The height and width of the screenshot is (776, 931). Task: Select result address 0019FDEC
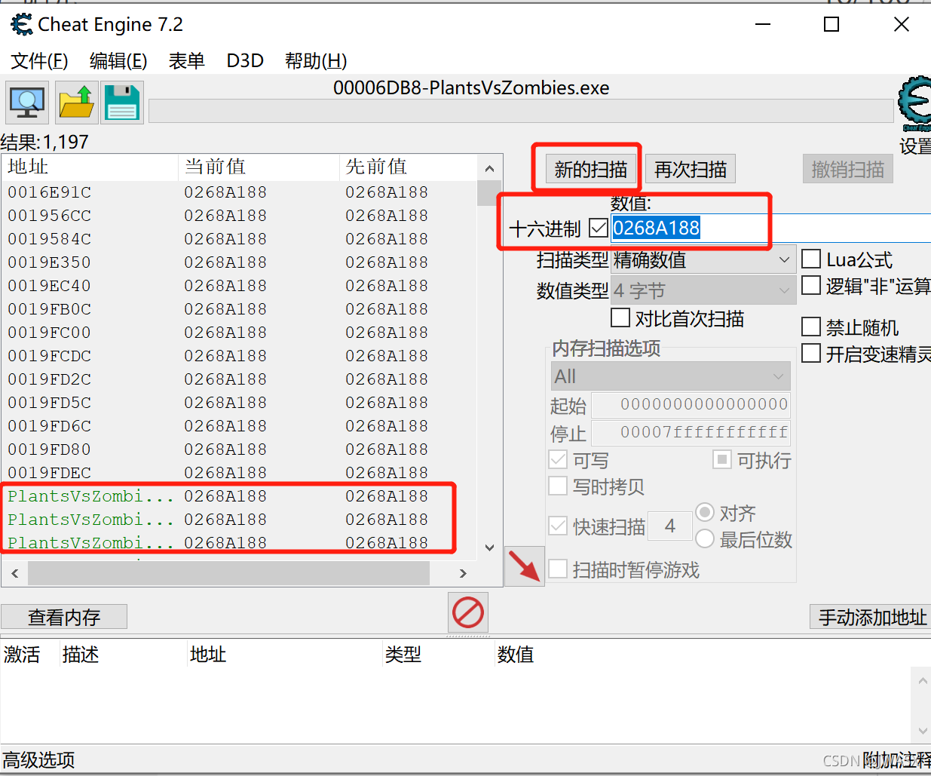(50, 473)
